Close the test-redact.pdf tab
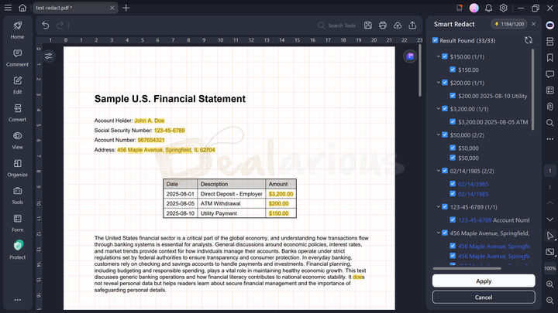558x313 pixels. [x=112, y=8]
